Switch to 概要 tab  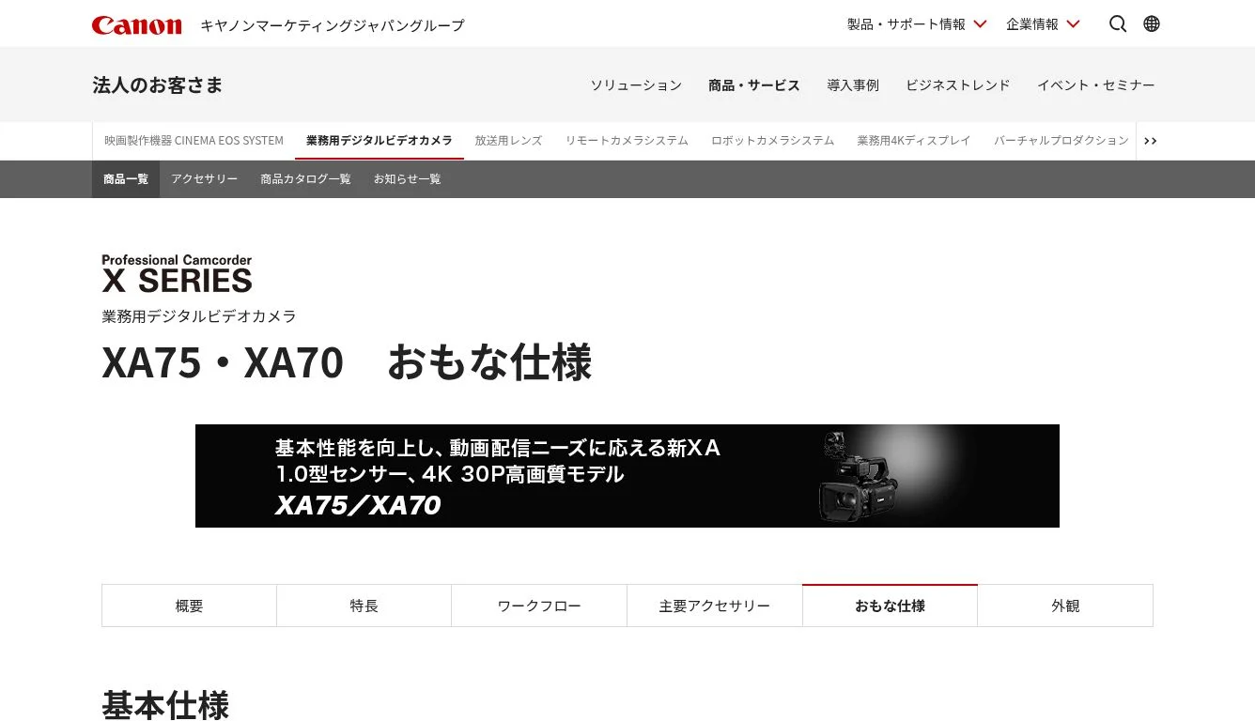coord(189,606)
